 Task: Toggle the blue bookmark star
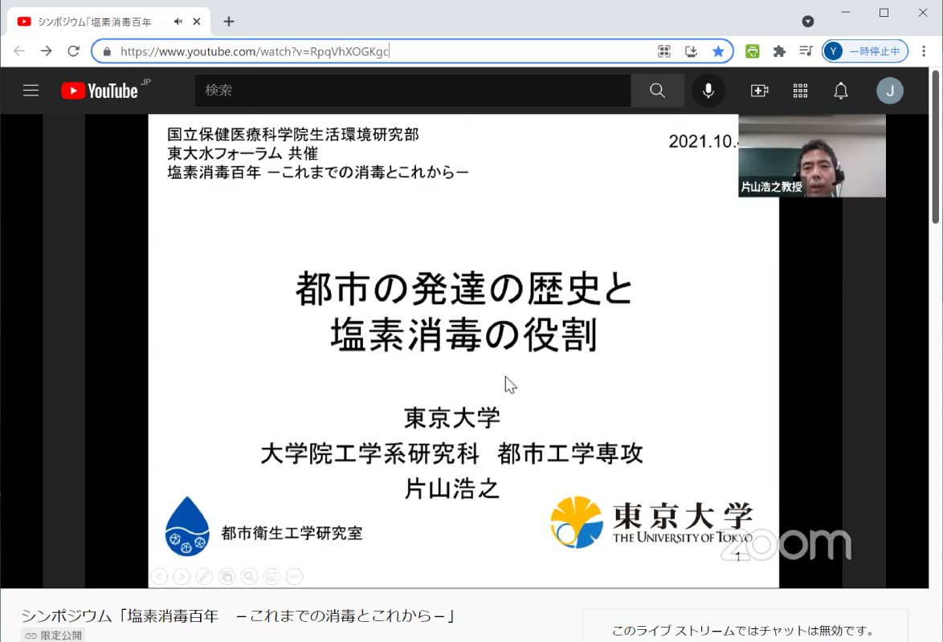(x=718, y=51)
